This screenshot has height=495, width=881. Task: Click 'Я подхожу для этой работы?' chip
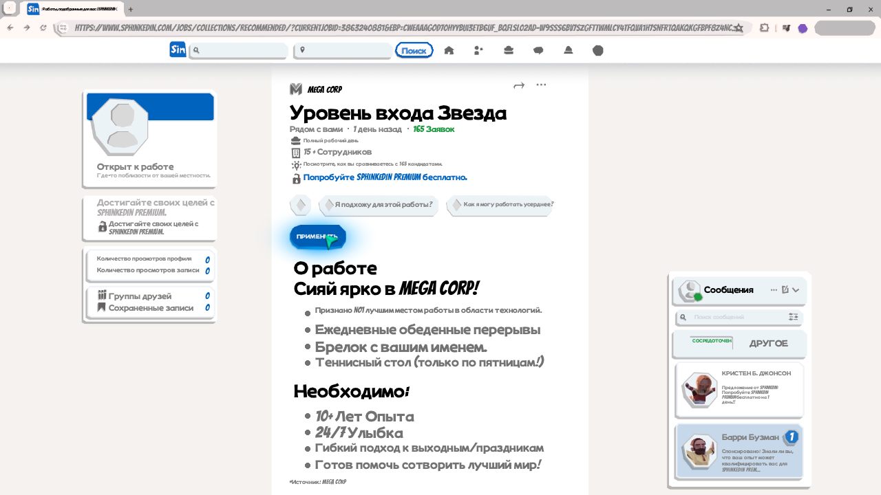[379, 205]
